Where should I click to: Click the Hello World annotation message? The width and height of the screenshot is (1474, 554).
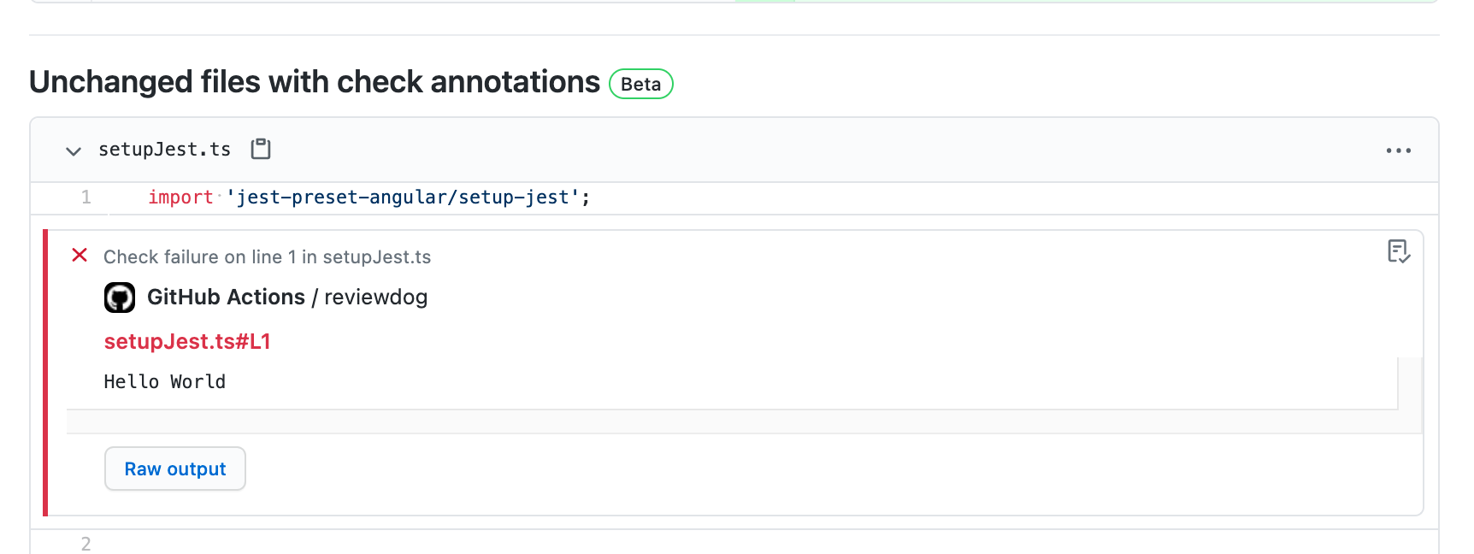click(x=164, y=381)
